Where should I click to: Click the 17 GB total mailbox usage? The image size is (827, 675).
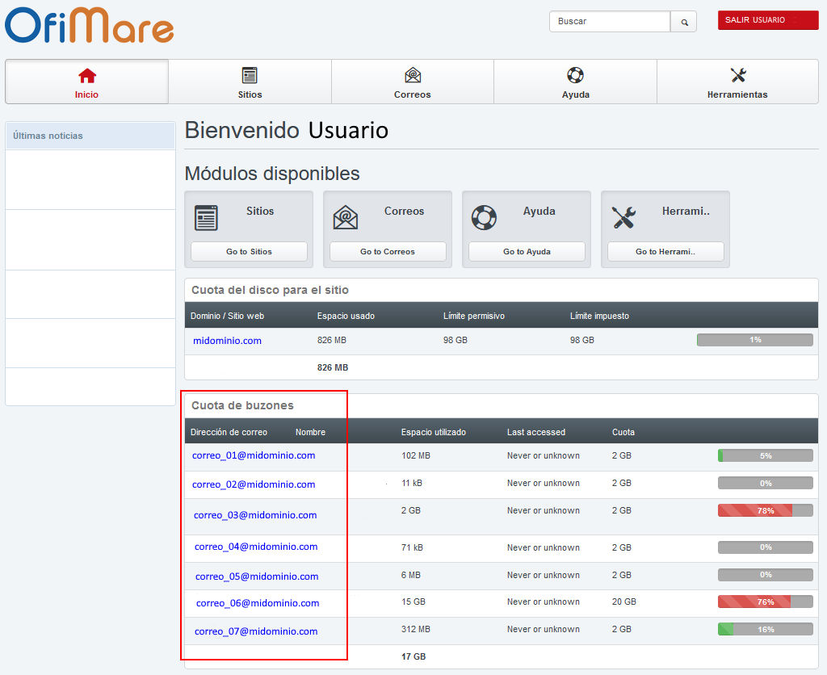[413, 657]
